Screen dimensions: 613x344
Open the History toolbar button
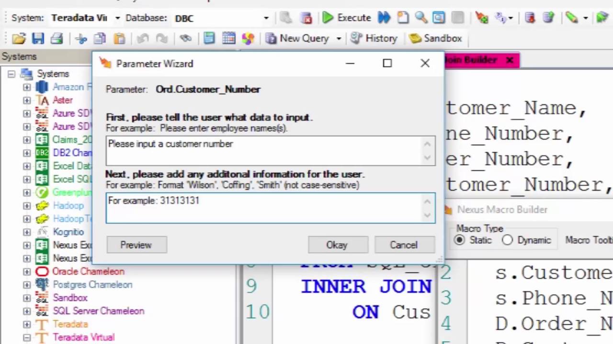(374, 38)
